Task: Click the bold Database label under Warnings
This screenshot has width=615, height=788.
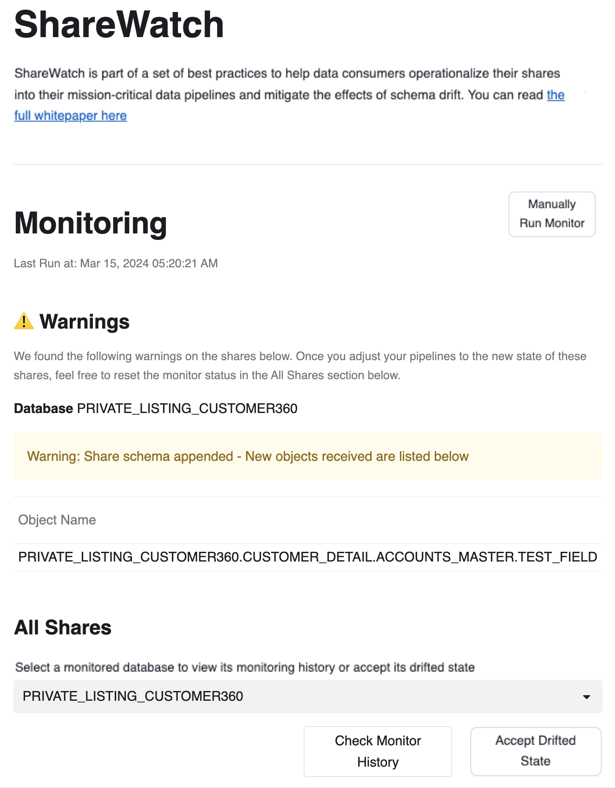Action: [43, 408]
